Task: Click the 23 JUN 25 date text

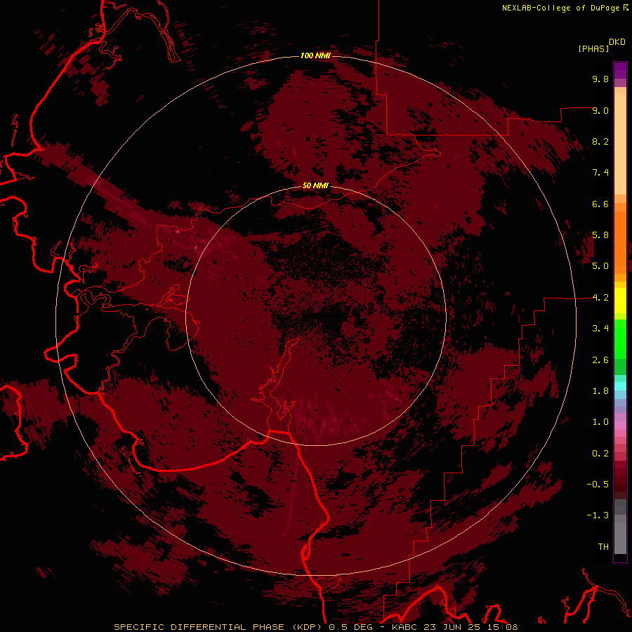Action: [453, 627]
